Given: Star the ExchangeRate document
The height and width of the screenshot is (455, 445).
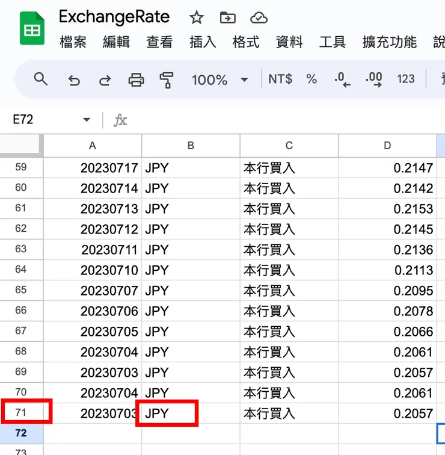Looking at the screenshot, I should click(x=197, y=17).
